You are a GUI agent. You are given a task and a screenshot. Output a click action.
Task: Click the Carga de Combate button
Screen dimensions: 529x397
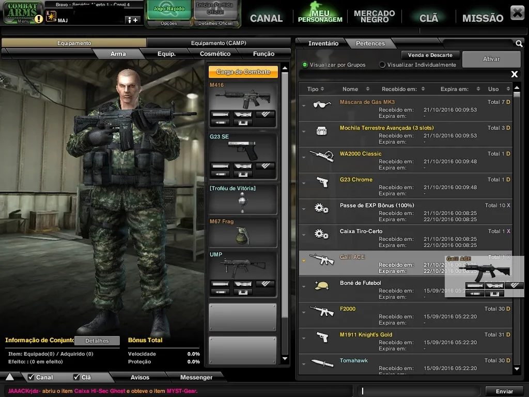tap(243, 71)
